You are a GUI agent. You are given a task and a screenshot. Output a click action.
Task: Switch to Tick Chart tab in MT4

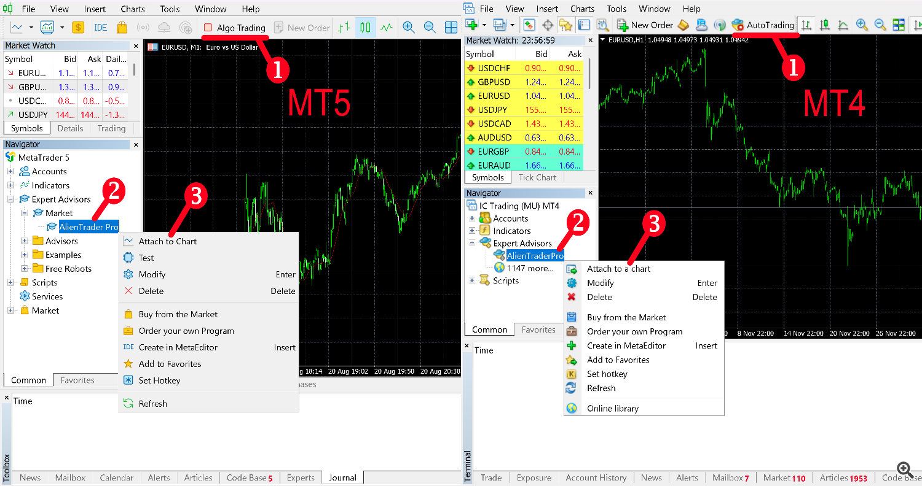[x=537, y=177]
